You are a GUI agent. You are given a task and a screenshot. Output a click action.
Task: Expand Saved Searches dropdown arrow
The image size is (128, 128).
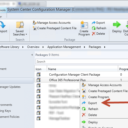click(26, 34)
